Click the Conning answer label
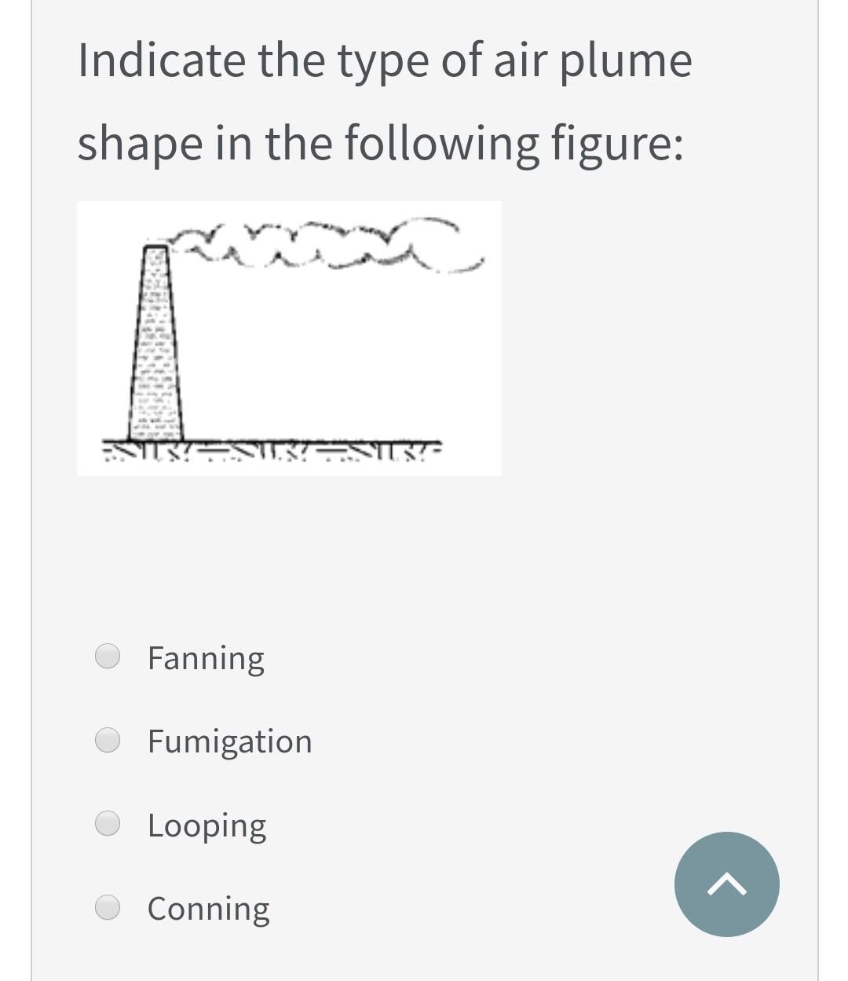This screenshot has width=848, height=981. 208,908
